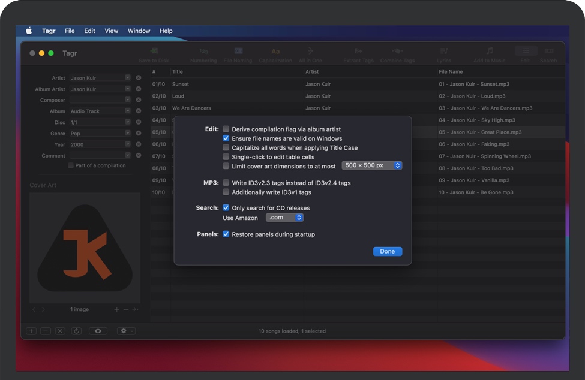This screenshot has width=585, height=380.
Task: Enable Derive compilation flag via album artist
Action: [x=226, y=129]
